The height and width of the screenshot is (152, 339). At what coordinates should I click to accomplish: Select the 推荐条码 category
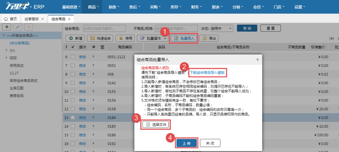click(17, 96)
